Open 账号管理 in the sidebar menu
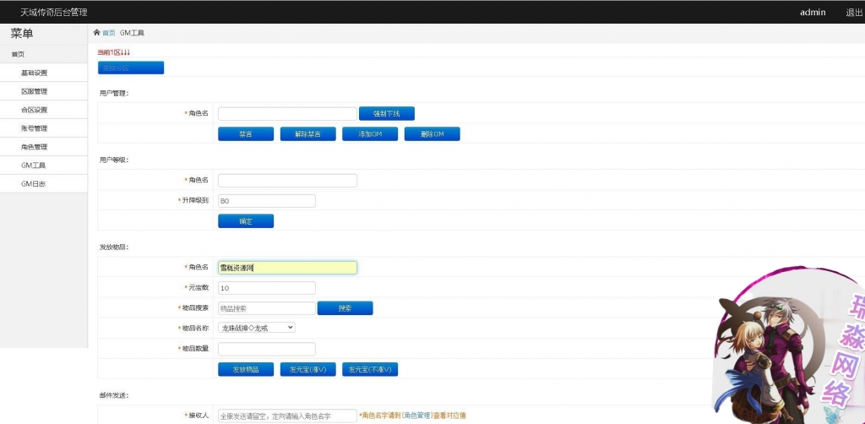Screen dimensions: 865x424 [x=34, y=128]
